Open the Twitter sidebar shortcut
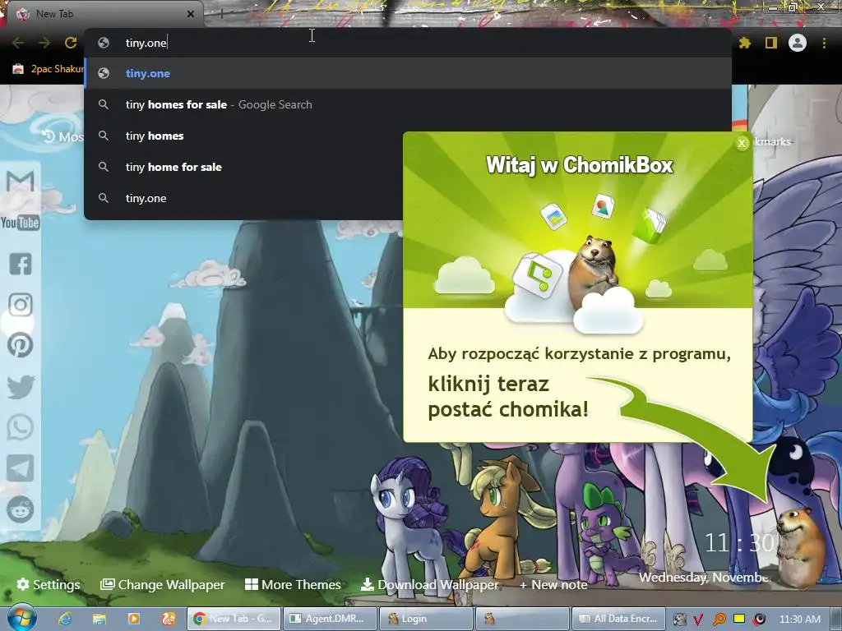The width and height of the screenshot is (842, 631). pyautogui.click(x=21, y=387)
